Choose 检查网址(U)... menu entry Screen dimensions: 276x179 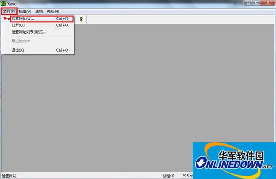42,18
